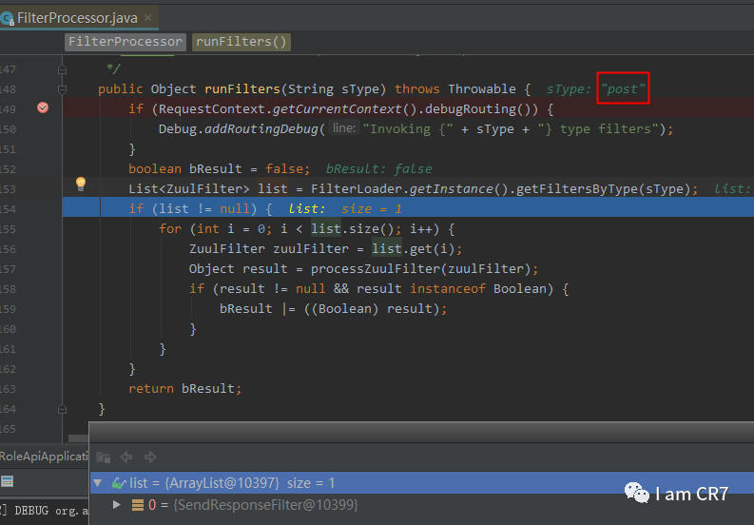Image resolution: width=754 pixels, height=525 pixels.
Task: Go forward in evaluation popup history
Action: click(150, 457)
